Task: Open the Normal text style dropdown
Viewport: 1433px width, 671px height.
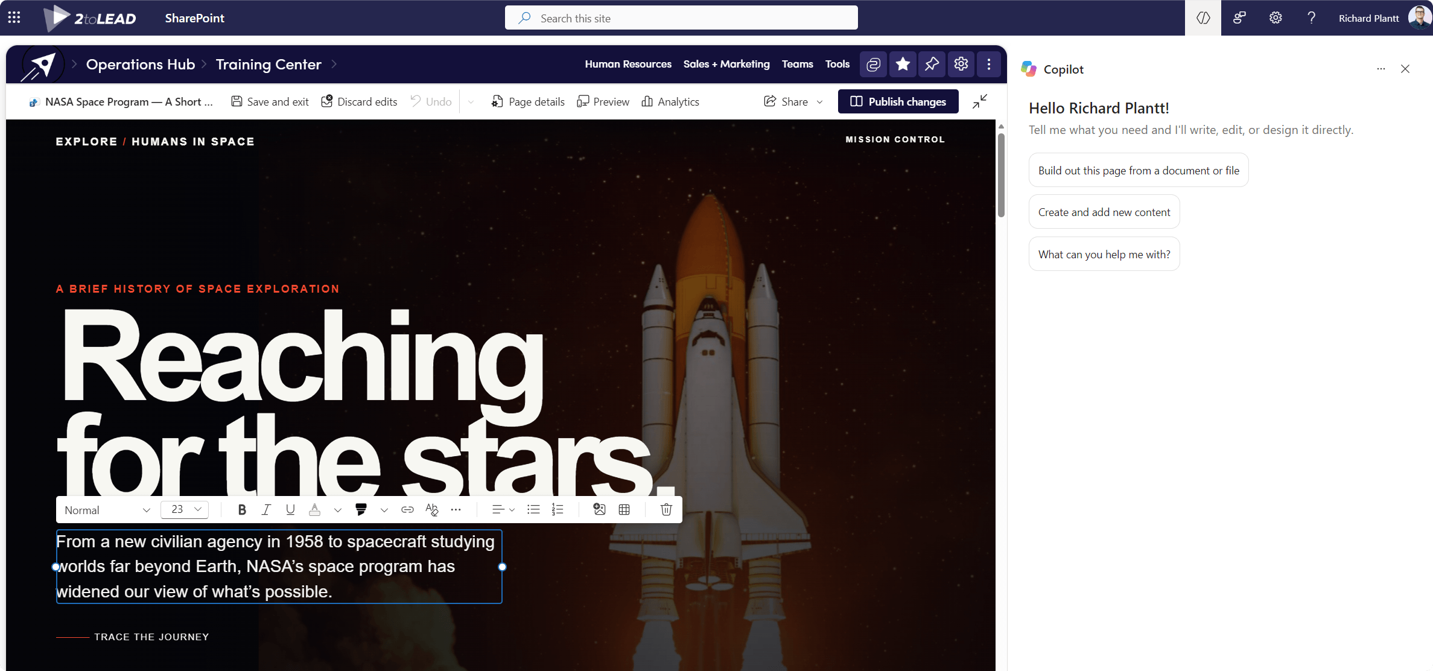Action: [x=107, y=510]
